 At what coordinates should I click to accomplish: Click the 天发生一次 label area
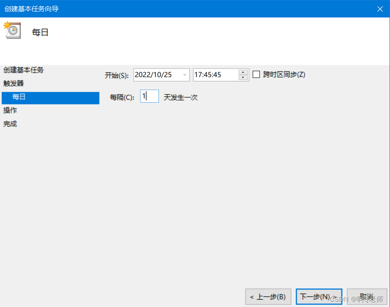click(180, 97)
